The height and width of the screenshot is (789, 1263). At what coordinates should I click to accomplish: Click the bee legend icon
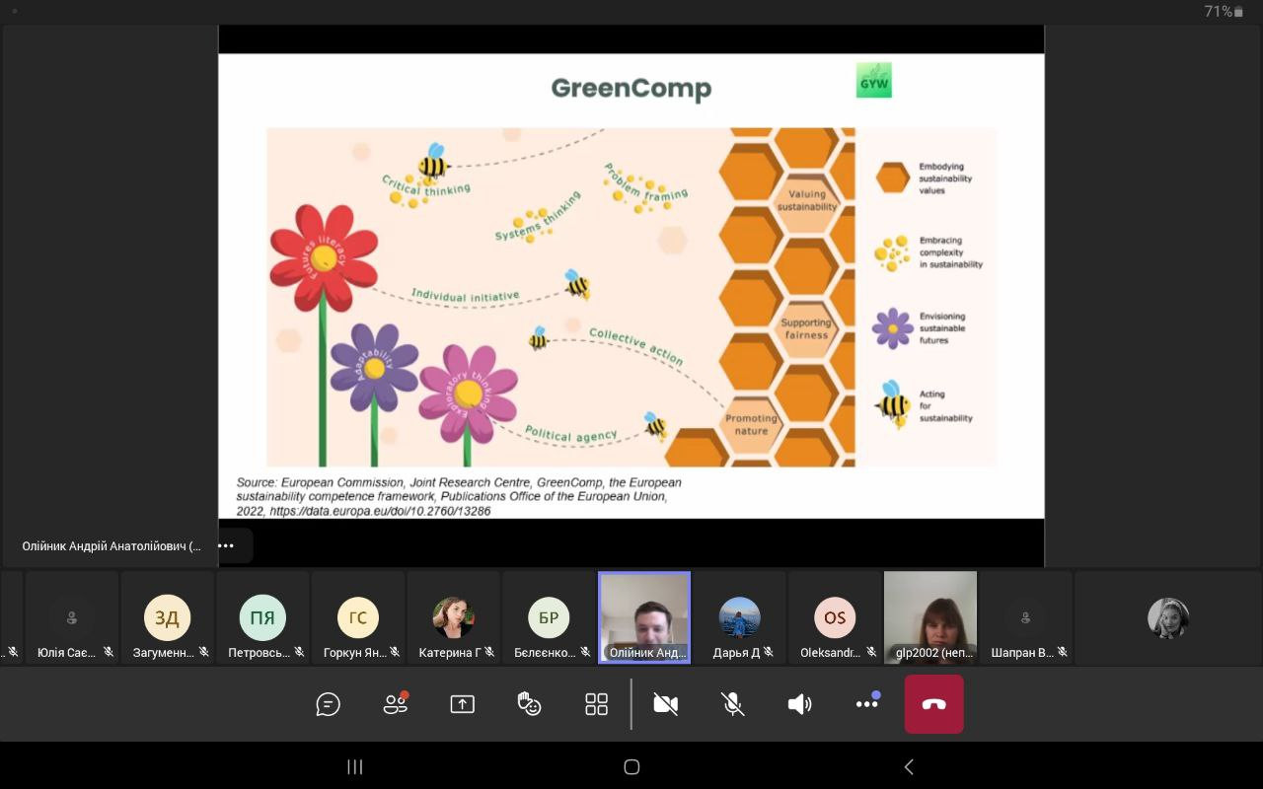(893, 404)
